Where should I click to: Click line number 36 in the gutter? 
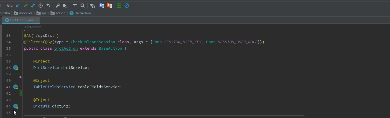tap(8, 55)
